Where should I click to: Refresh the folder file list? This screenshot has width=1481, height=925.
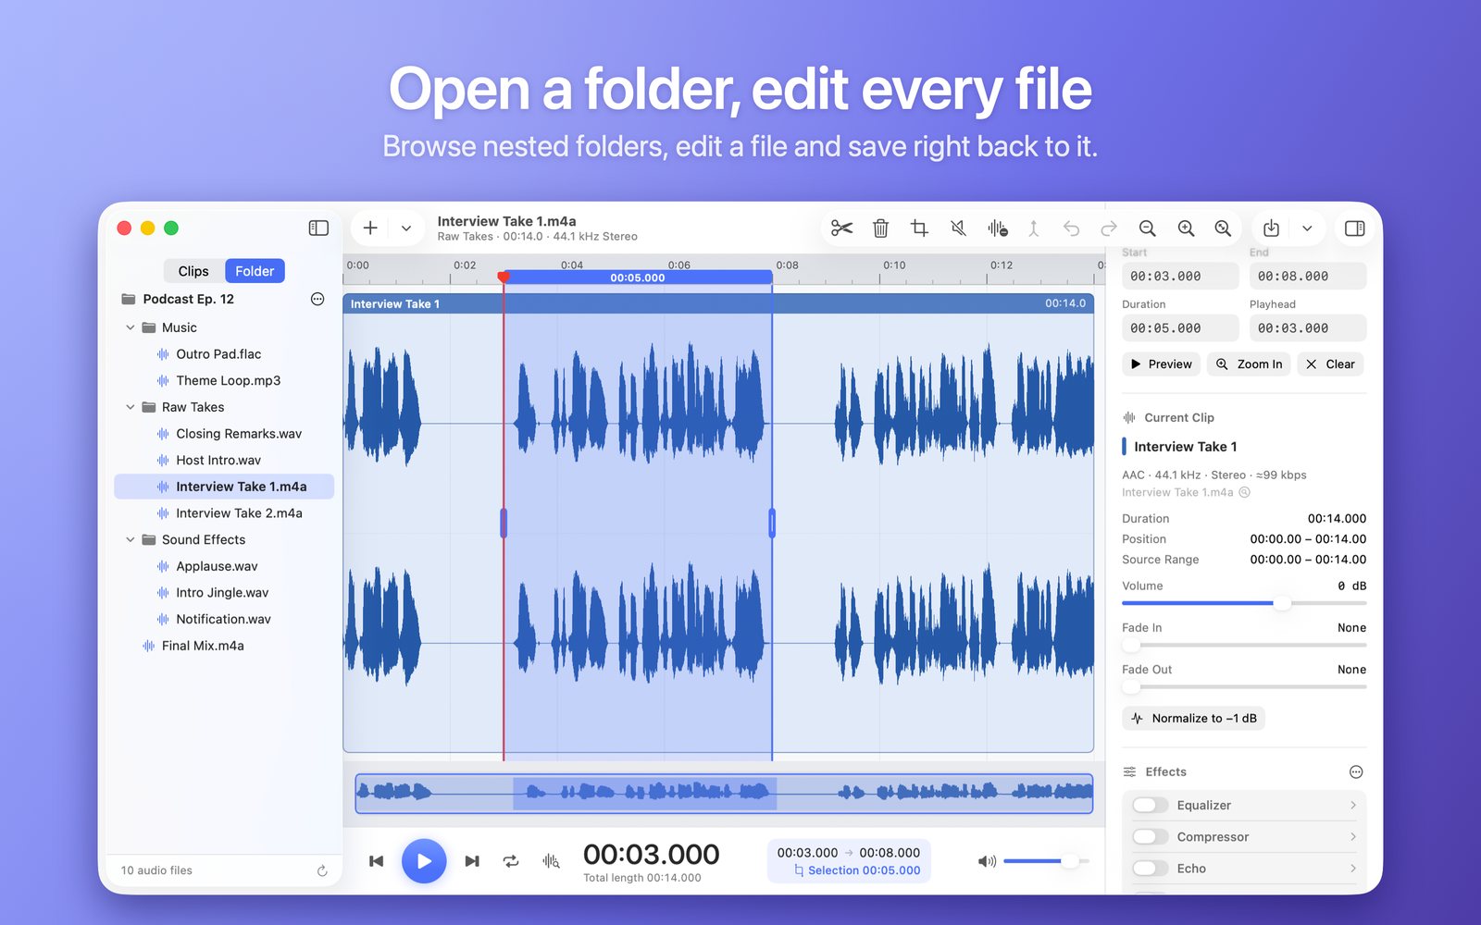click(x=322, y=870)
